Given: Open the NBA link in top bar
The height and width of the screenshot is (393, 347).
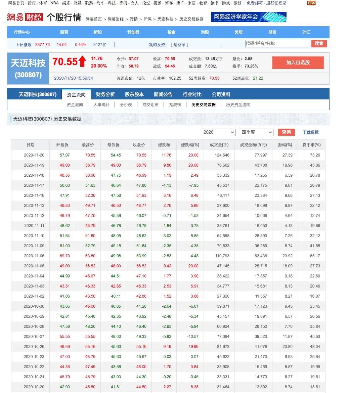Looking at the screenshot, I should 54,3.
